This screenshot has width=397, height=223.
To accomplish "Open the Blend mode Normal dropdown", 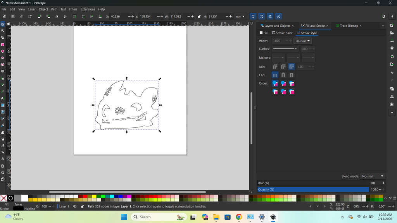I will click(373, 176).
